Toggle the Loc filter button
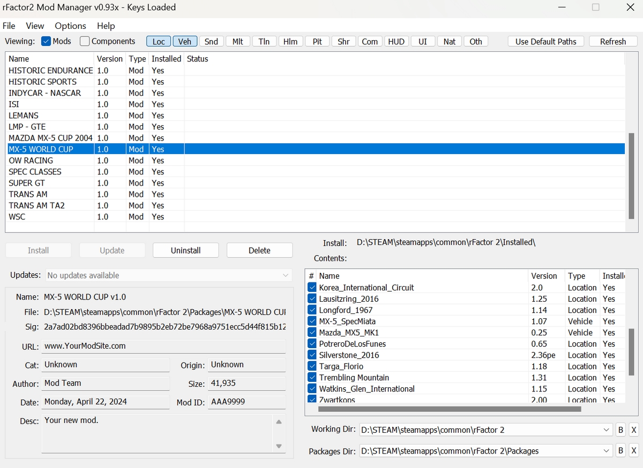 159,41
